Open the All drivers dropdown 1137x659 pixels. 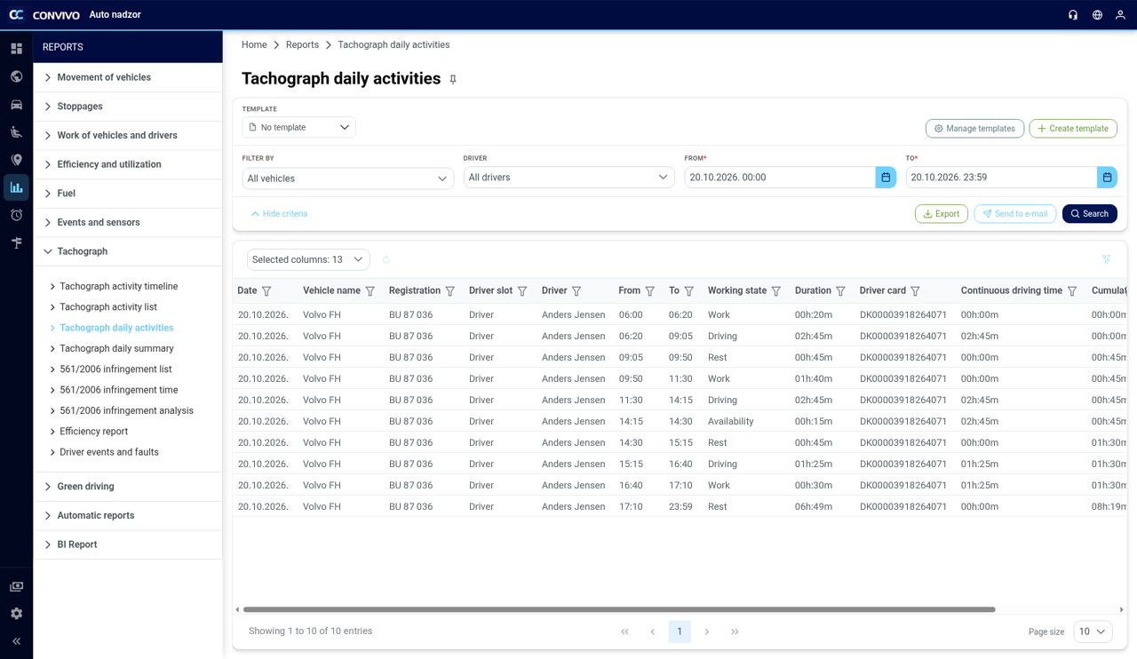click(x=568, y=178)
